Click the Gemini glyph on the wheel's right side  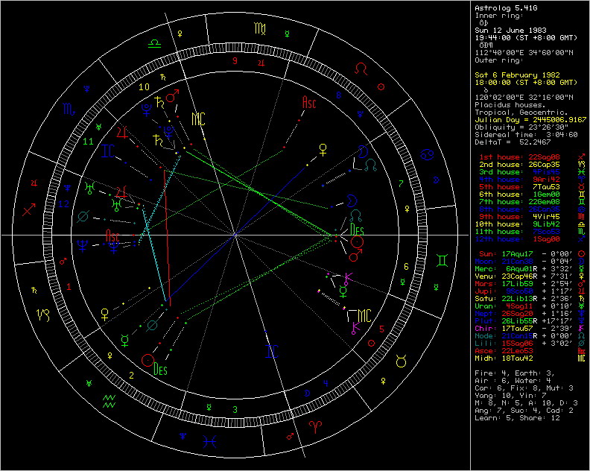point(442,260)
